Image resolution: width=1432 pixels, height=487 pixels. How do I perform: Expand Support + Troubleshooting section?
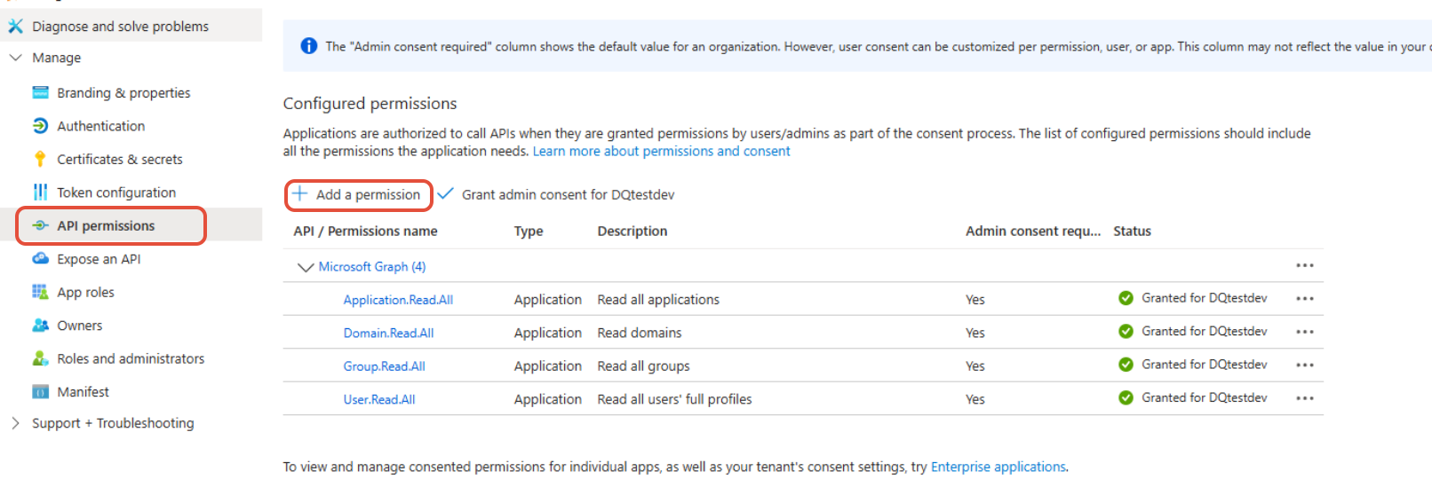click(15, 423)
